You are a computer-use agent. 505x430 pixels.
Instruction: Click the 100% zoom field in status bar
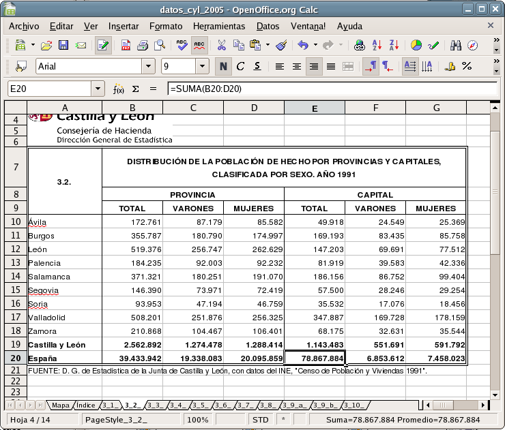tap(197, 420)
